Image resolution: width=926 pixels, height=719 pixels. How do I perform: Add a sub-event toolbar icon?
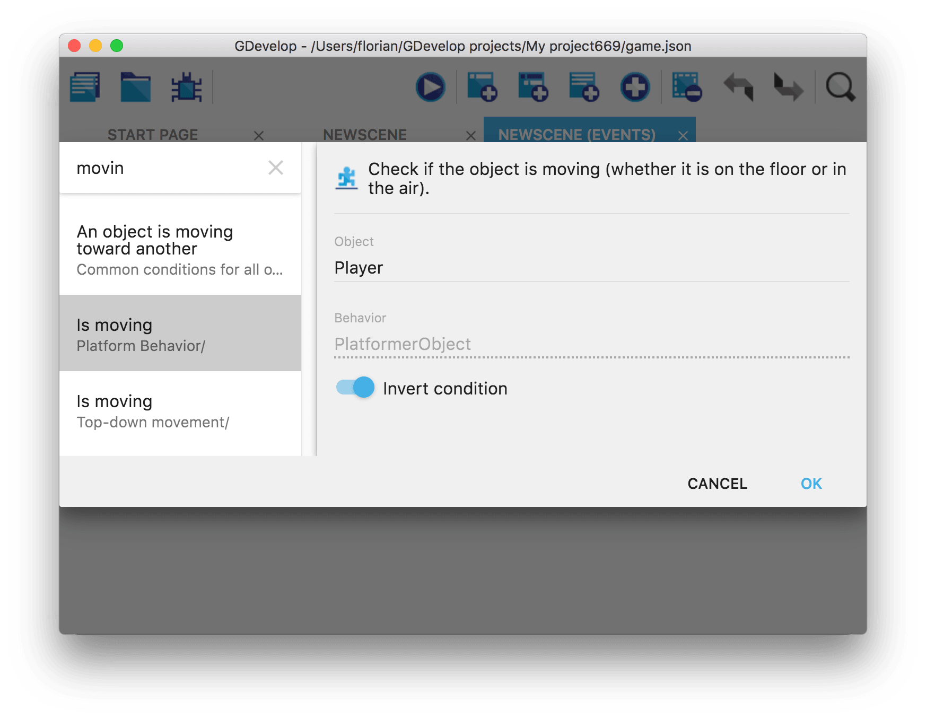coord(533,87)
